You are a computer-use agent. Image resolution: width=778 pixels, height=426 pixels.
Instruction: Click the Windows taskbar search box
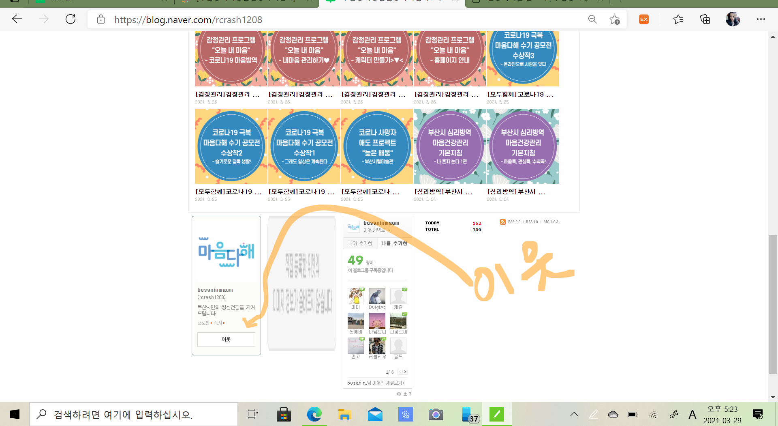134,414
